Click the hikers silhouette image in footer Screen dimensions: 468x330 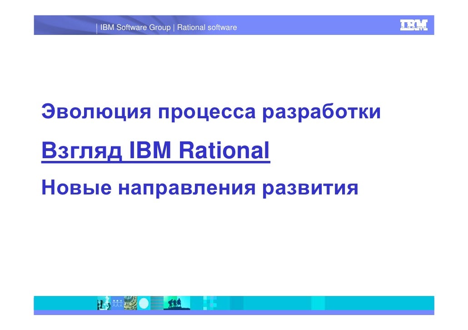coord(177,303)
